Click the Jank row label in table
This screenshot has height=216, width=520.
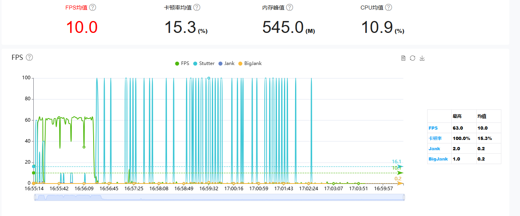coord(434,149)
